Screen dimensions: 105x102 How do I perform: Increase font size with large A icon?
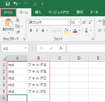click(84, 22)
